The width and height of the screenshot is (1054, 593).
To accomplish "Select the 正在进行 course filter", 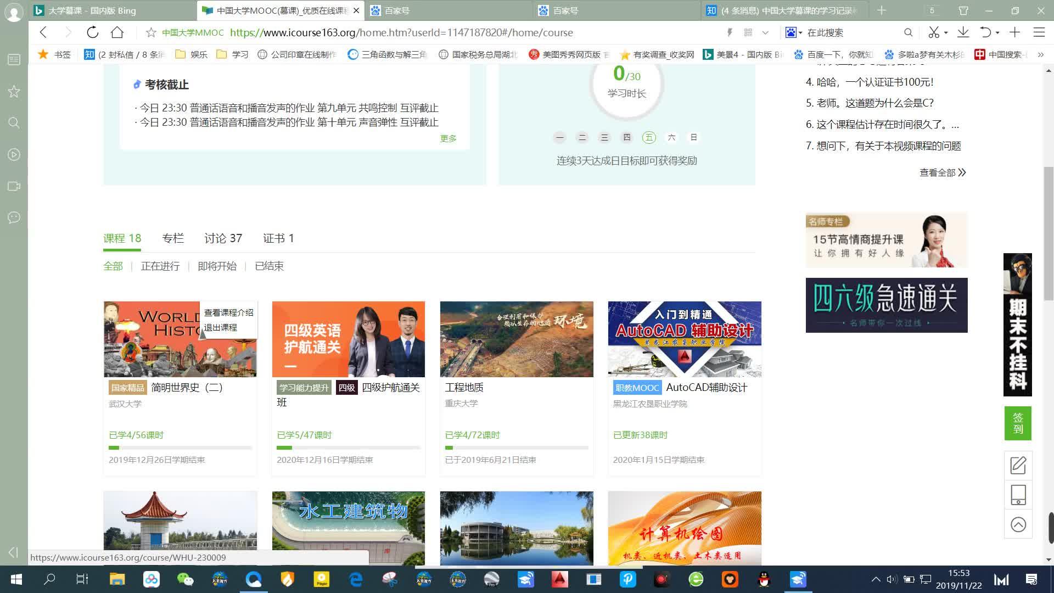I will 160,266.
